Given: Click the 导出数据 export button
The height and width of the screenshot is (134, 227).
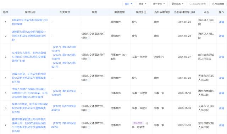Looking at the screenshot, I should click(218, 4).
